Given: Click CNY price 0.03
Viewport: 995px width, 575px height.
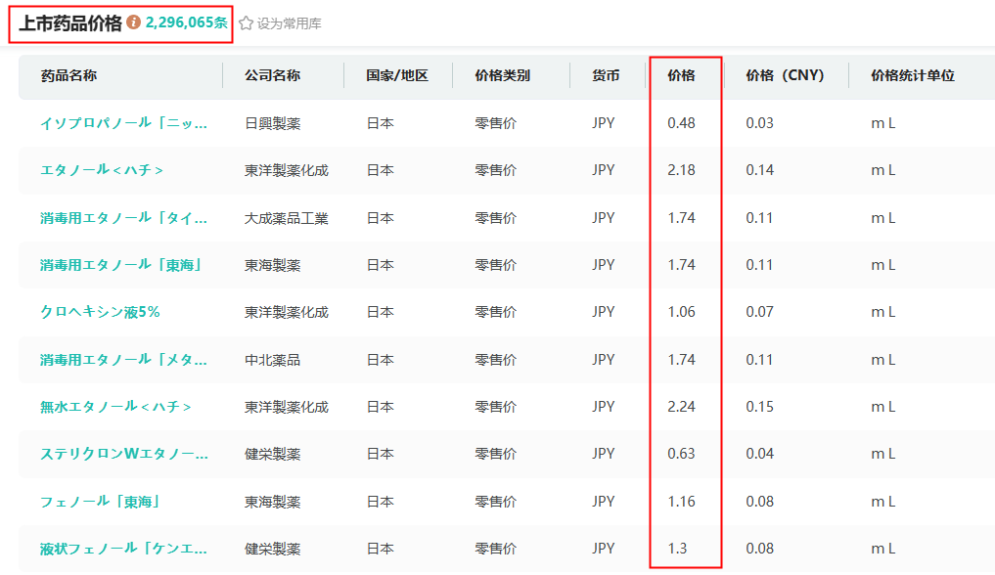Looking at the screenshot, I should click(759, 123).
